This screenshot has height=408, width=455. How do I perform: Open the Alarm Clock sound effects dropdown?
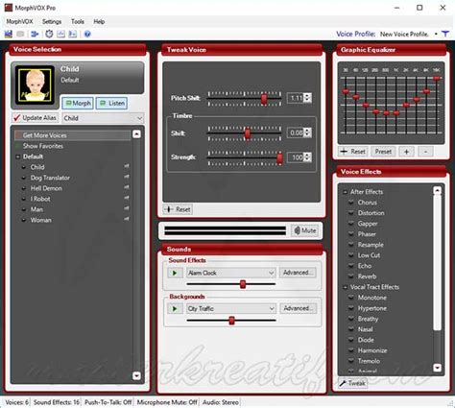pyautogui.click(x=271, y=273)
